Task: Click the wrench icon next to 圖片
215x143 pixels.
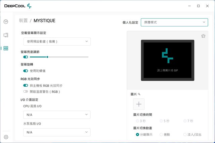Action: 139,94
